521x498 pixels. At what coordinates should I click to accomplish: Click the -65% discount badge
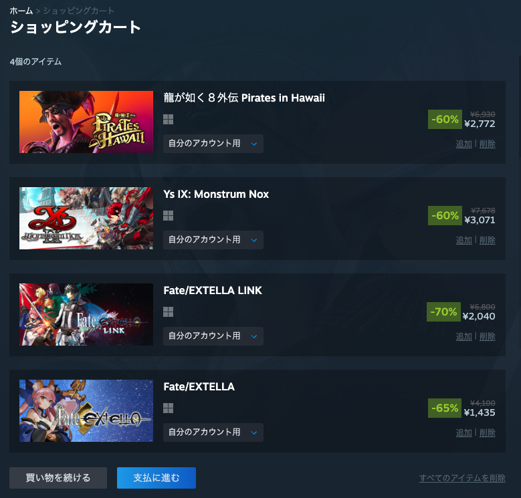point(445,408)
